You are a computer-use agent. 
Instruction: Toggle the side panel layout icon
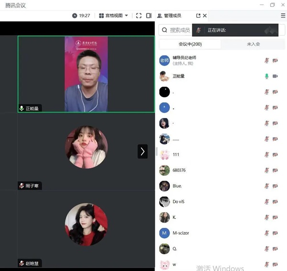tap(149, 16)
